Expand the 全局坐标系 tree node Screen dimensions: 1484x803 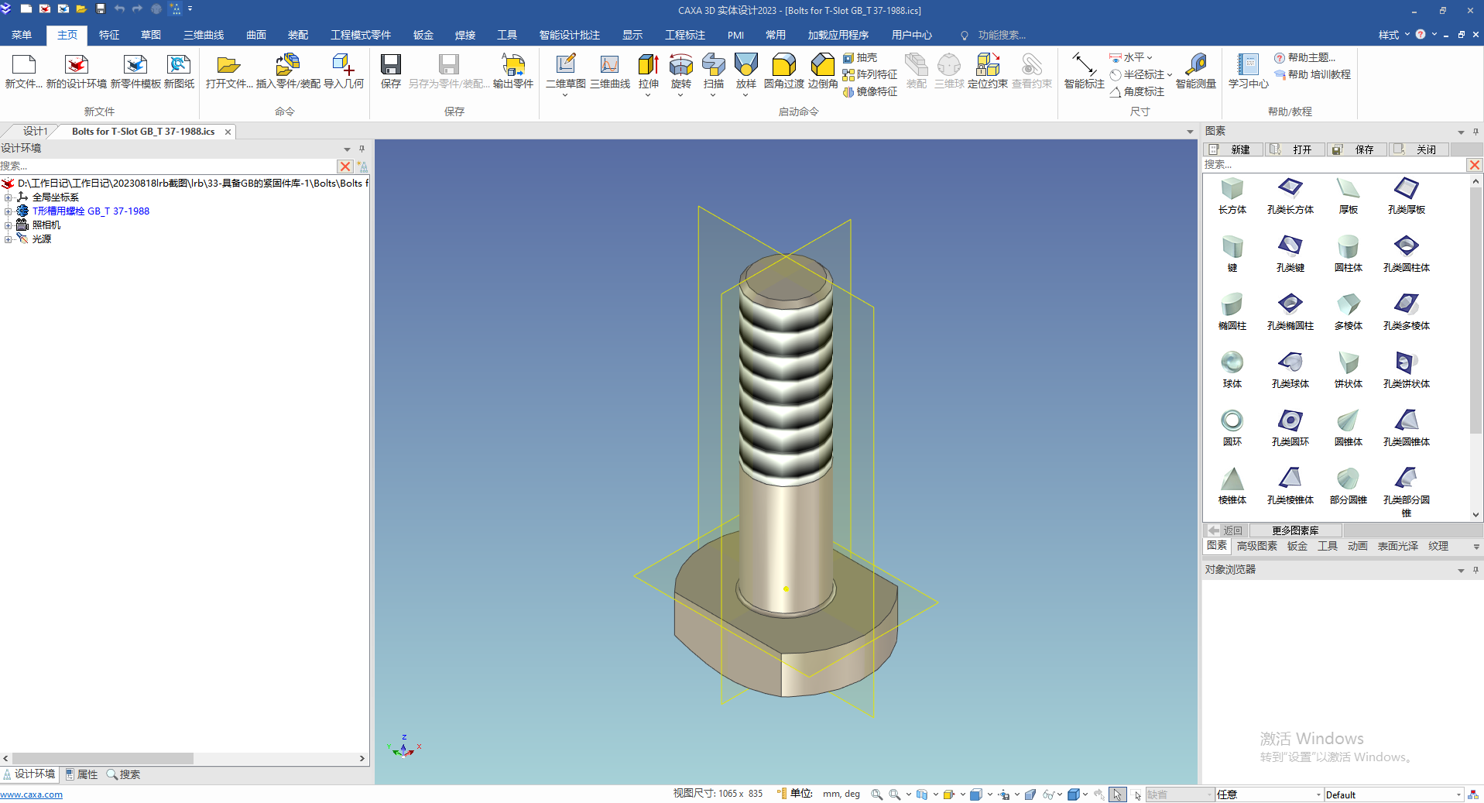tap(9, 197)
